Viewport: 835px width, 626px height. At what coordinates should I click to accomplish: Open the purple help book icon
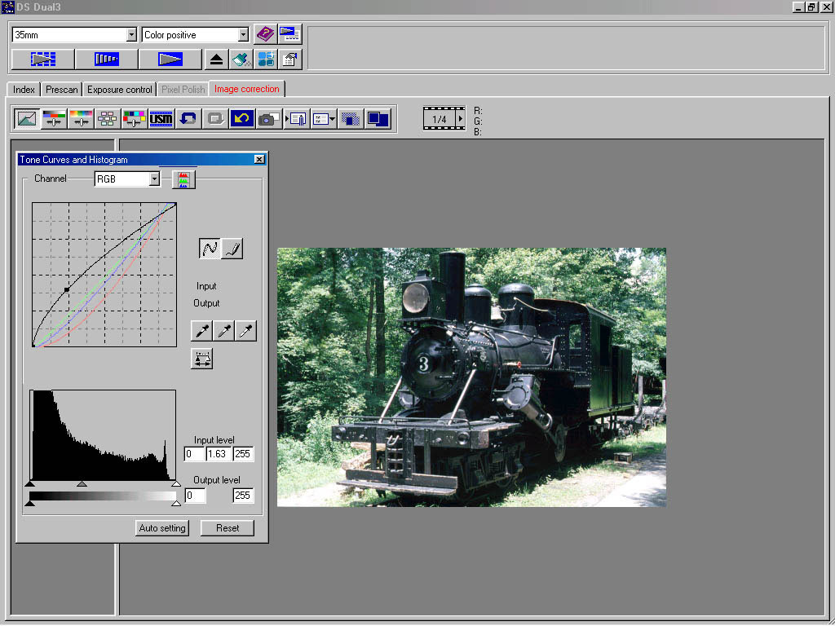(265, 34)
